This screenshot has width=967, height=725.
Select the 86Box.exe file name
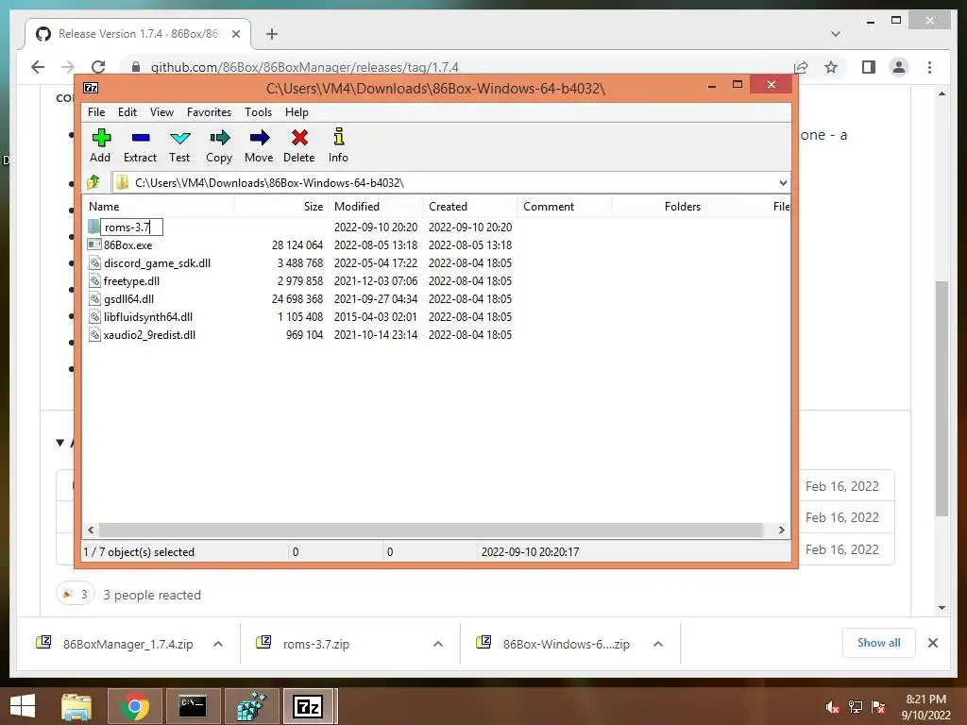[x=127, y=244]
